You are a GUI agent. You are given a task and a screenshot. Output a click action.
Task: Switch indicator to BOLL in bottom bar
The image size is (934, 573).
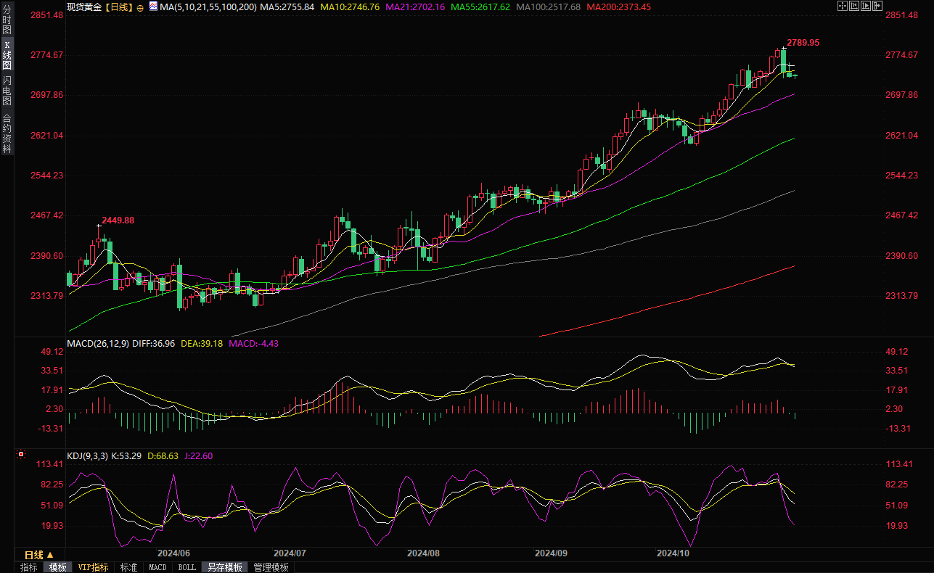[x=187, y=567]
